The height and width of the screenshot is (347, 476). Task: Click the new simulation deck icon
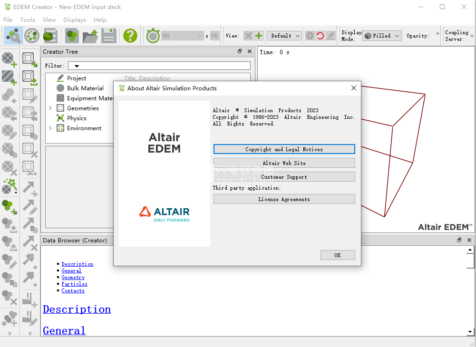[x=72, y=36]
